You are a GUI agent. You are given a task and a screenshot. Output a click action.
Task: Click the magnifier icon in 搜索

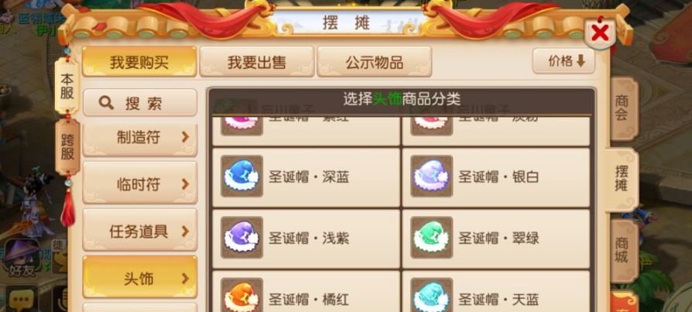[106, 103]
